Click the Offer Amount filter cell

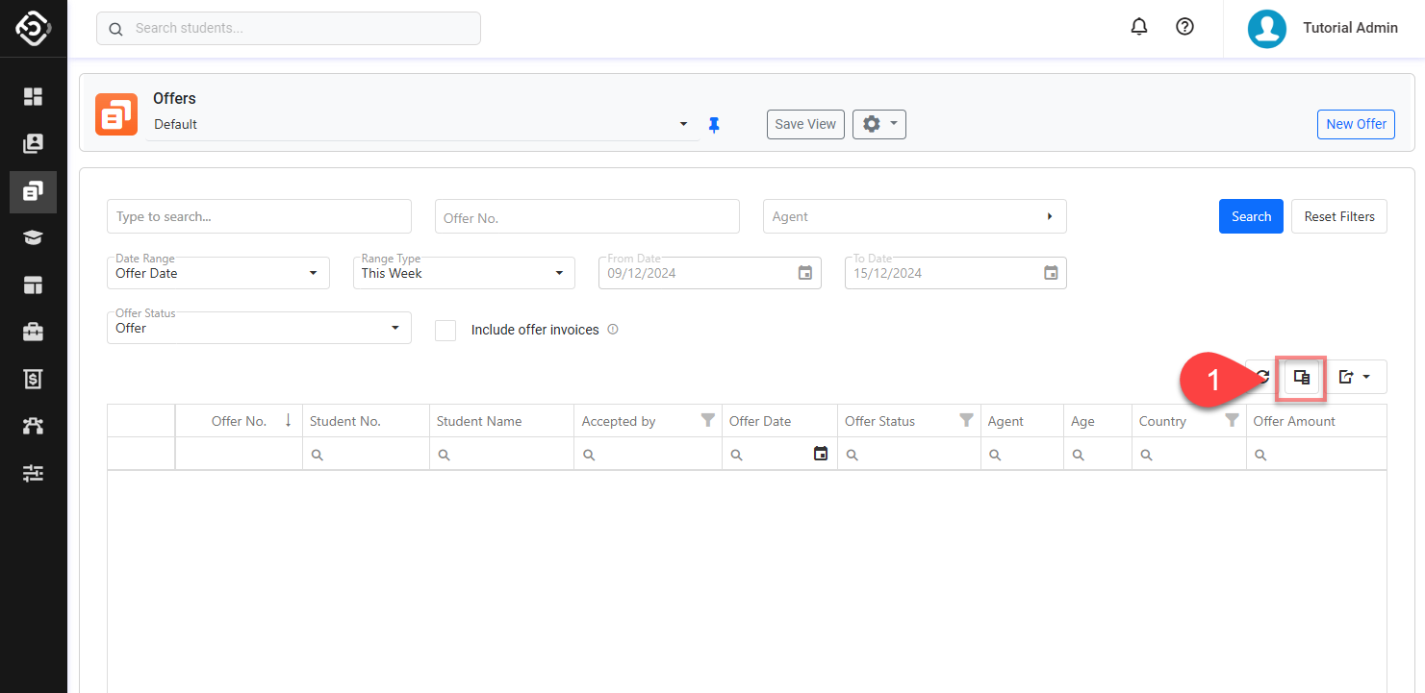[x=1316, y=454]
